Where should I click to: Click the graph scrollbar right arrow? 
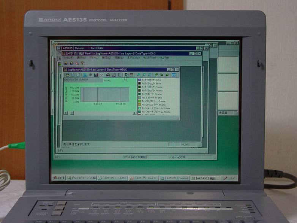tap(134, 113)
